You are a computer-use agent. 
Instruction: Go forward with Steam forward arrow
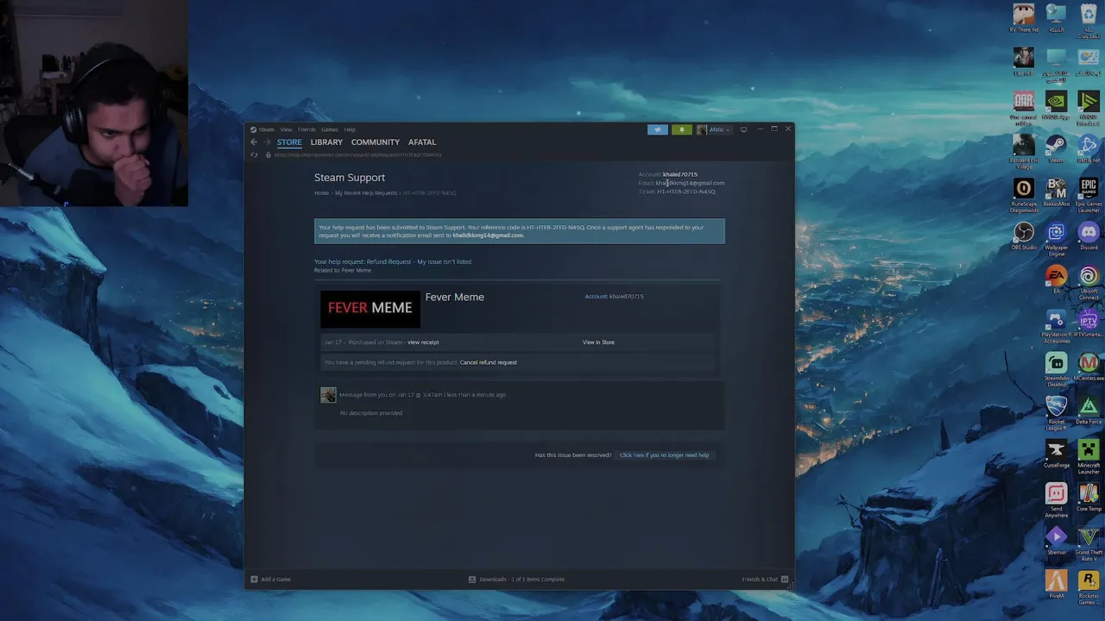(x=267, y=142)
